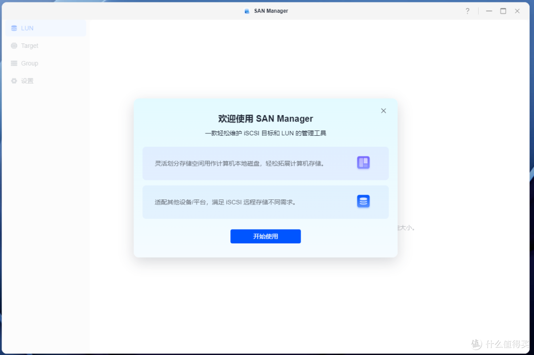Screen dimensions: 534x355
Task: Open the Group section in sidebar
Action: coord(45,63)
